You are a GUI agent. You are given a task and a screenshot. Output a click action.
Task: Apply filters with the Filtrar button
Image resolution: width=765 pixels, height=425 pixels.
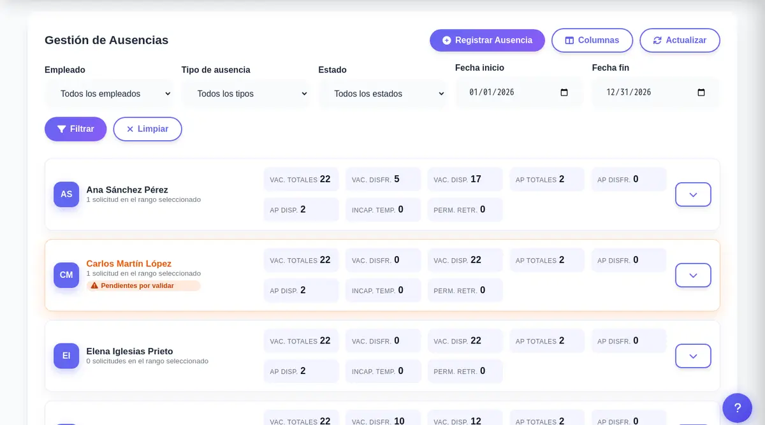75,129
